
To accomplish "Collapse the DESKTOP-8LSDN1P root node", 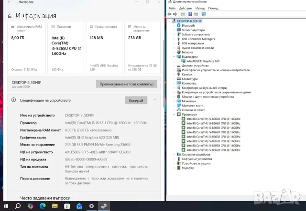I will (x=169, y=21).
